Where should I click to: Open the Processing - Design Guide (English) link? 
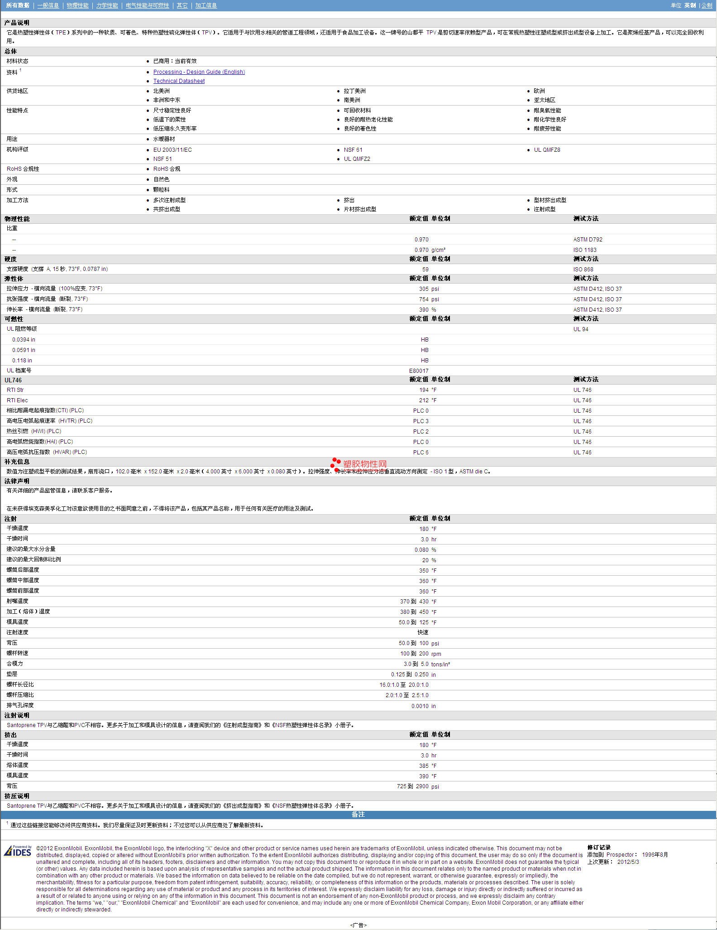point(199,72)
